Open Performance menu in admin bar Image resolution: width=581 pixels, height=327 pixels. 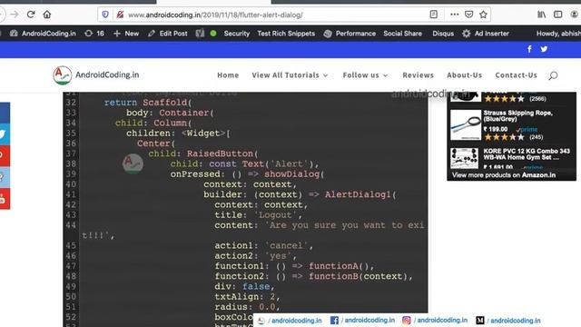pos(350,34)
